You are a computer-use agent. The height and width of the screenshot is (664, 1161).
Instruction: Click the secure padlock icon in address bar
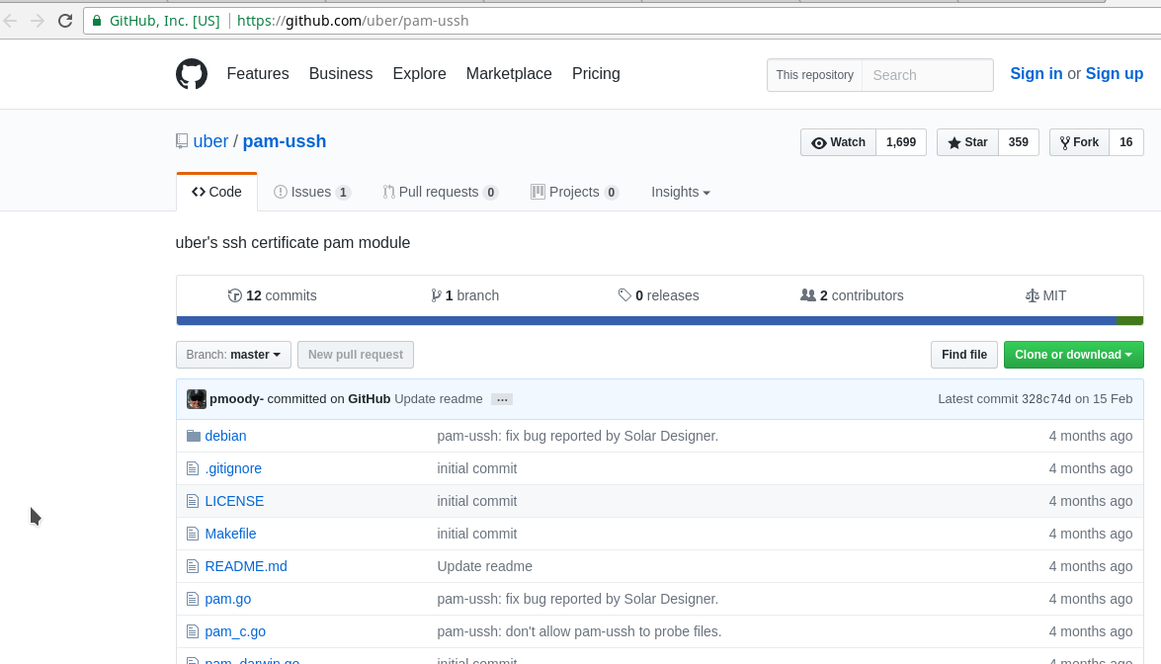96,21
